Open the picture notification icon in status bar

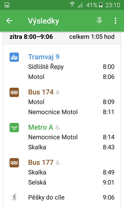(x=7, y=5)
